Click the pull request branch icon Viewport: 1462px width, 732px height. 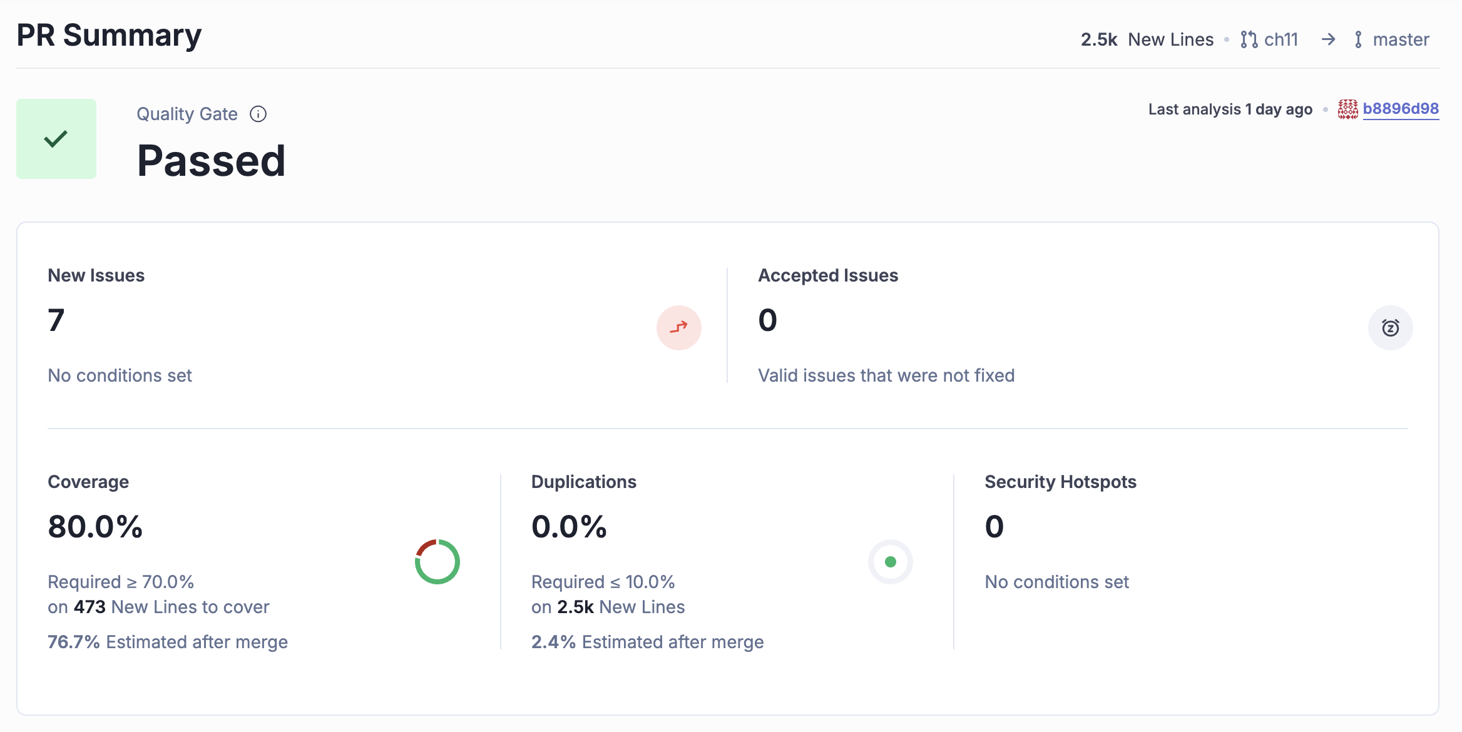coord(1249,39)
